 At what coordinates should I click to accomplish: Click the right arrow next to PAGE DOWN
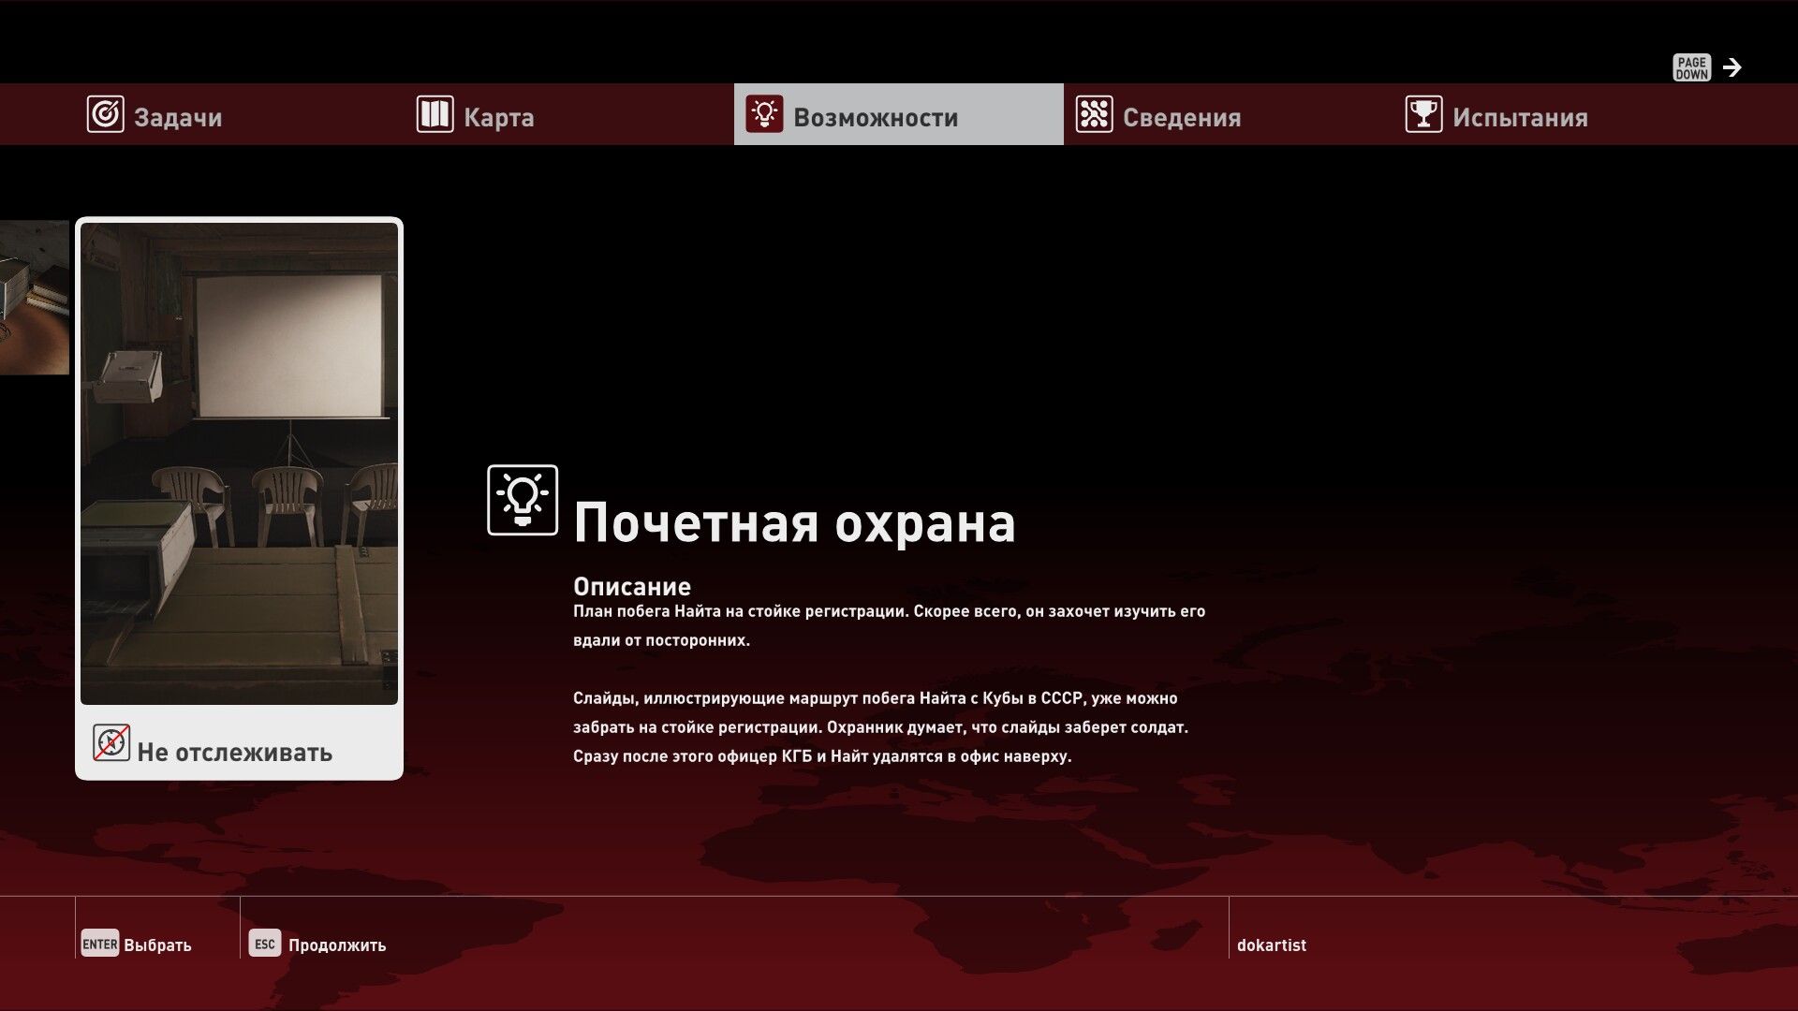[x=1732, y=67]
